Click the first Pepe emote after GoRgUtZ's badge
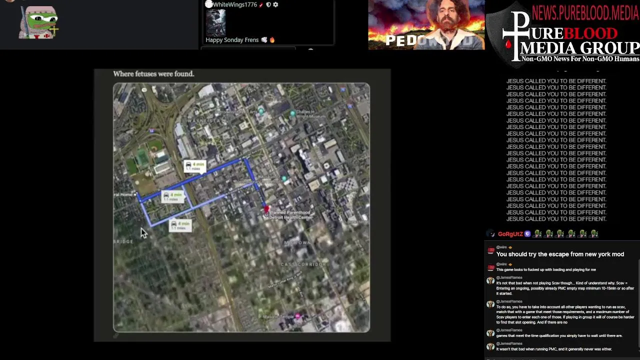 538,234
